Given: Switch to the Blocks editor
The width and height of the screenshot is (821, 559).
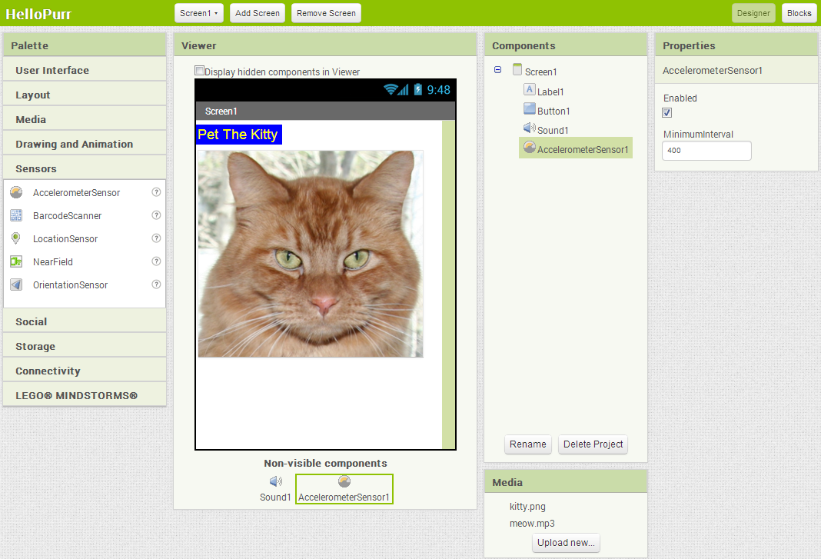Looking at the screenshot, I should (x=799, y=13).
